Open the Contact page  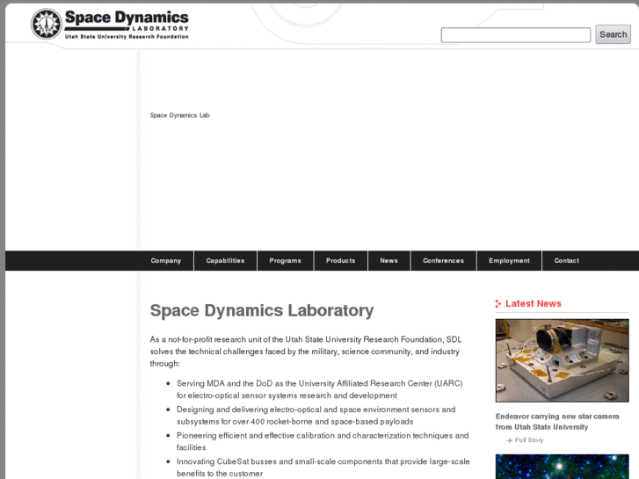[x=566, y=261]
